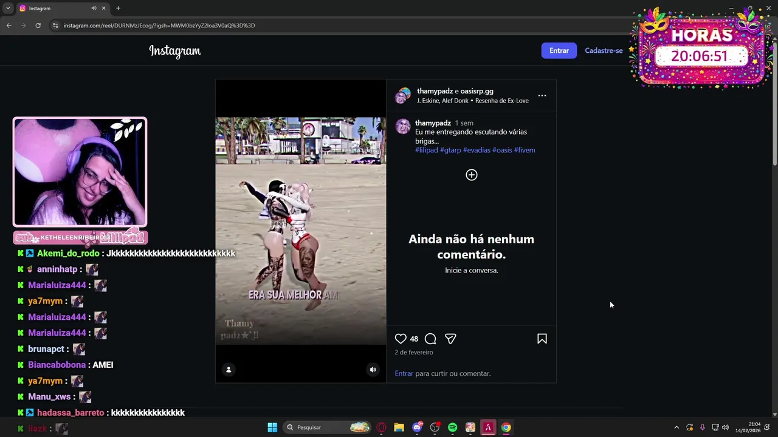This screenshot has width=778, height=437.
Task: Go back in browser history
Action: click(x=9, y=25)
